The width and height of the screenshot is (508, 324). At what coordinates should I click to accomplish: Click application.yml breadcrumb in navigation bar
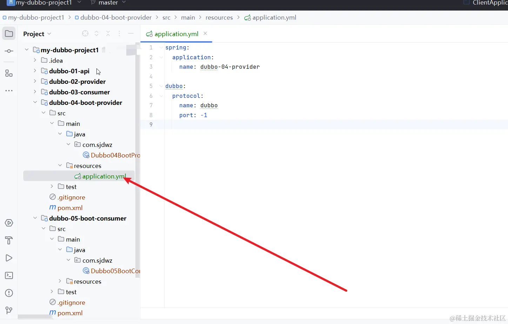(270, 18)
